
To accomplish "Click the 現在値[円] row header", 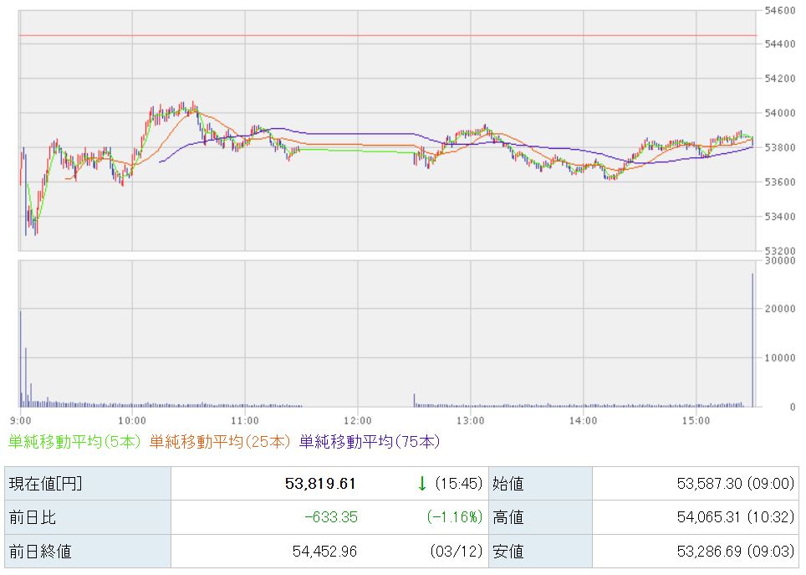I will click(45, 483).
